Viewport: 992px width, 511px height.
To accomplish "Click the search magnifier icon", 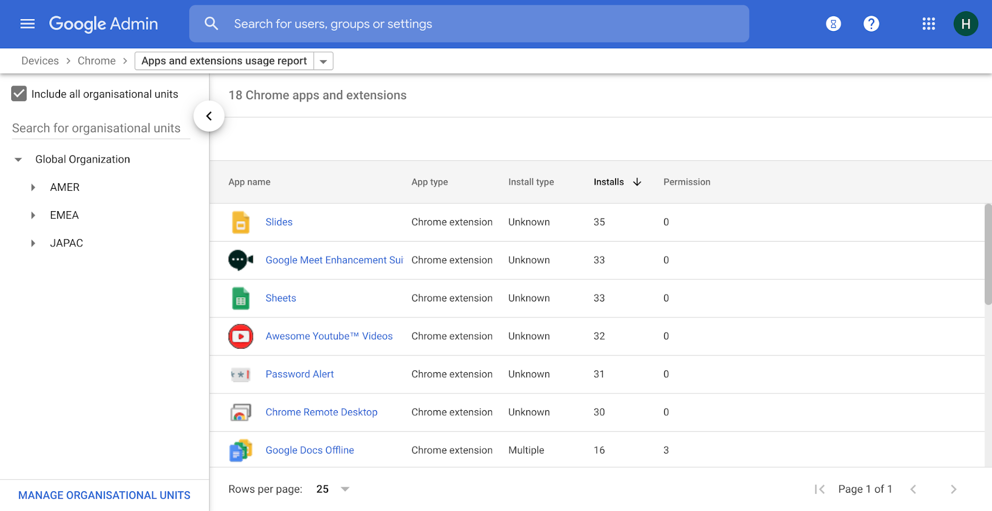I will click(x=211, y=24).
